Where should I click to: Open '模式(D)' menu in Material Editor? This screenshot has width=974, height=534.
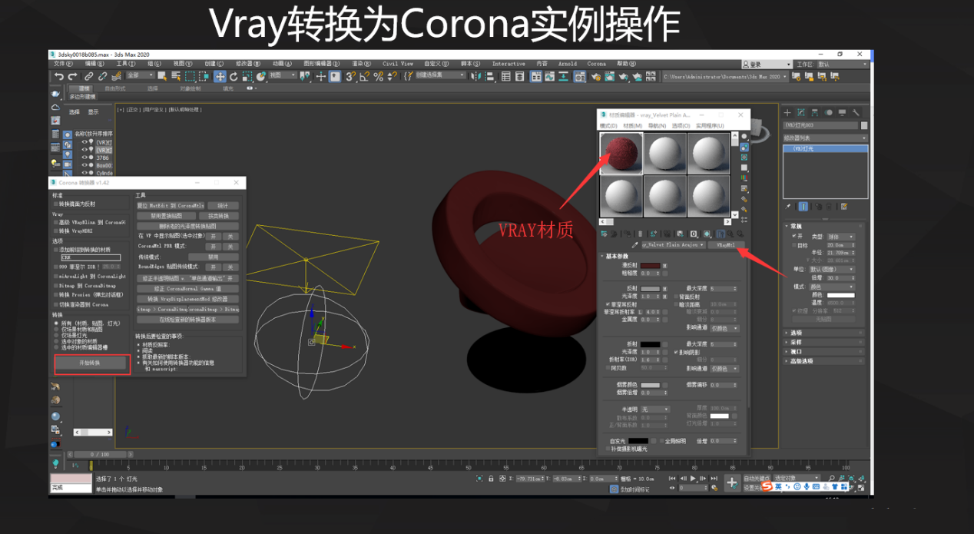point(608,126)
